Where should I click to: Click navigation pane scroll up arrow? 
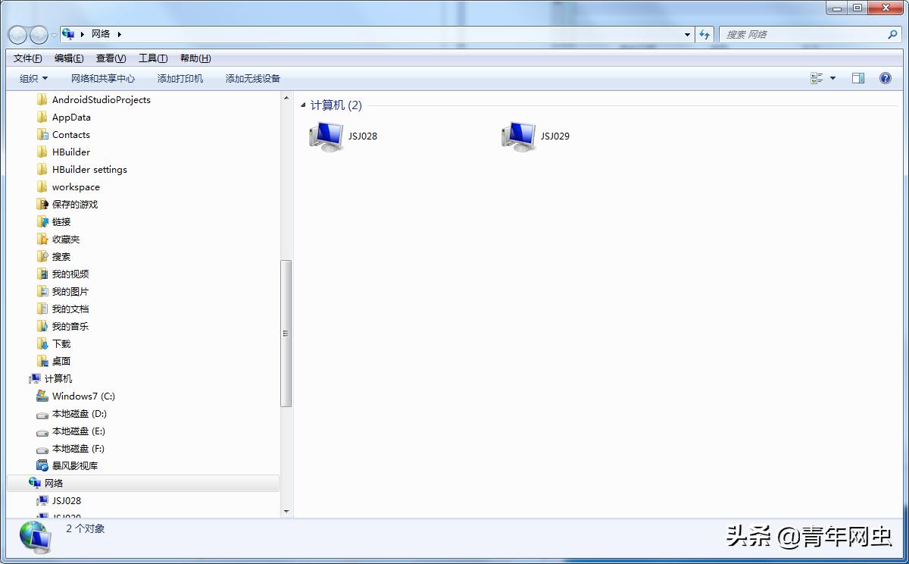coord(286,97)
